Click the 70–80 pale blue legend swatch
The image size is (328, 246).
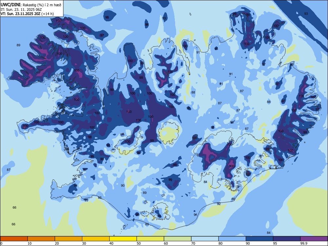click(205, 239)
